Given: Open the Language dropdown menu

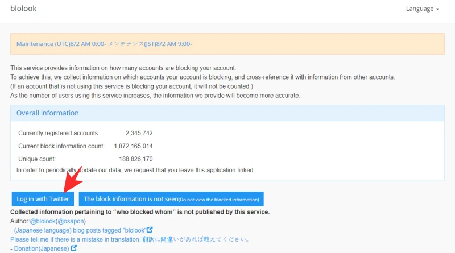Looking at the screenshot, I should coord(422,9).
